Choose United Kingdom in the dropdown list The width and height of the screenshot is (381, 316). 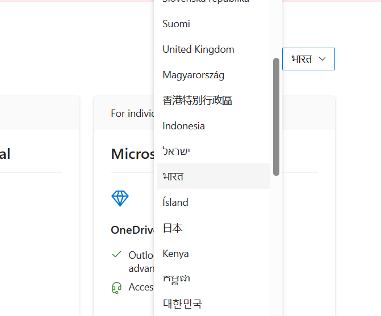tap(213, 49)
